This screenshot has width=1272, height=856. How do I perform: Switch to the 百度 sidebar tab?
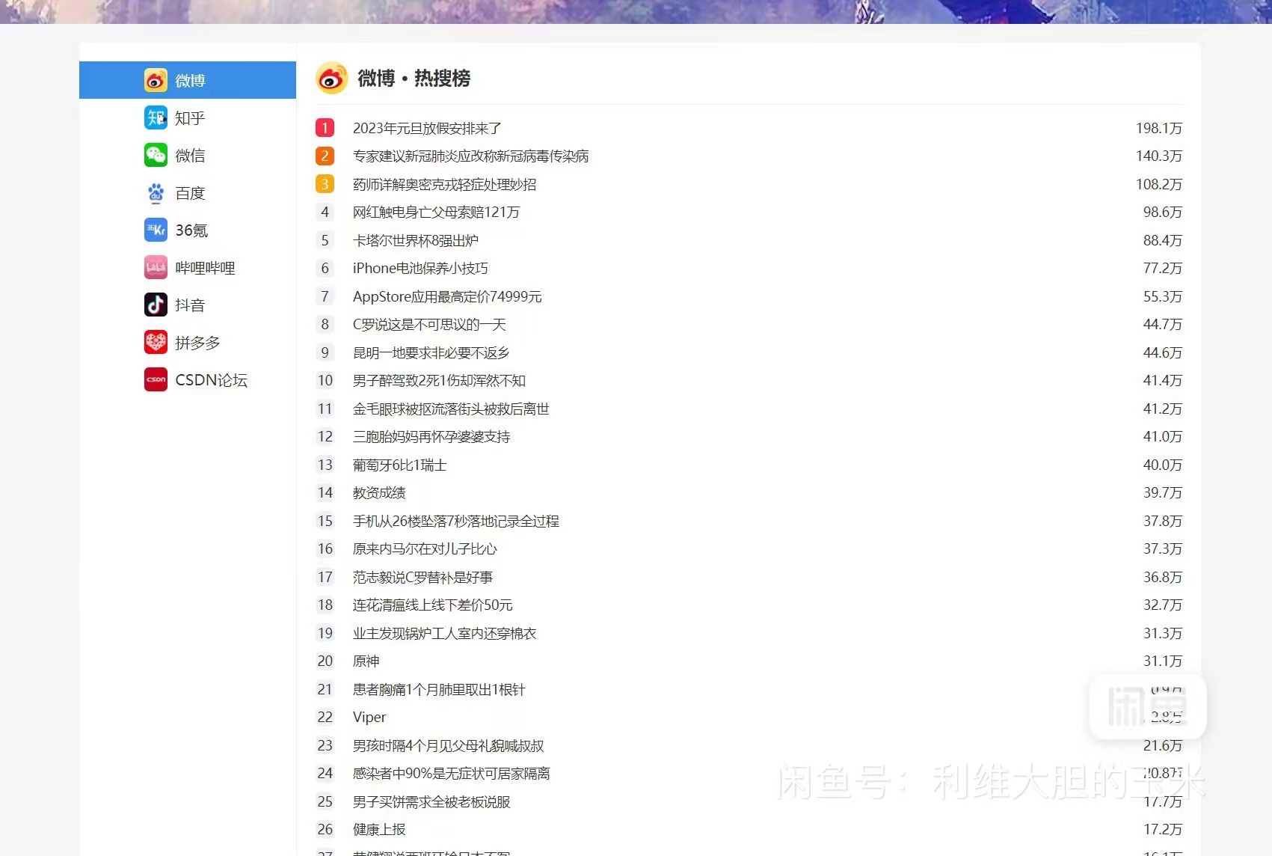pos(188,192)
